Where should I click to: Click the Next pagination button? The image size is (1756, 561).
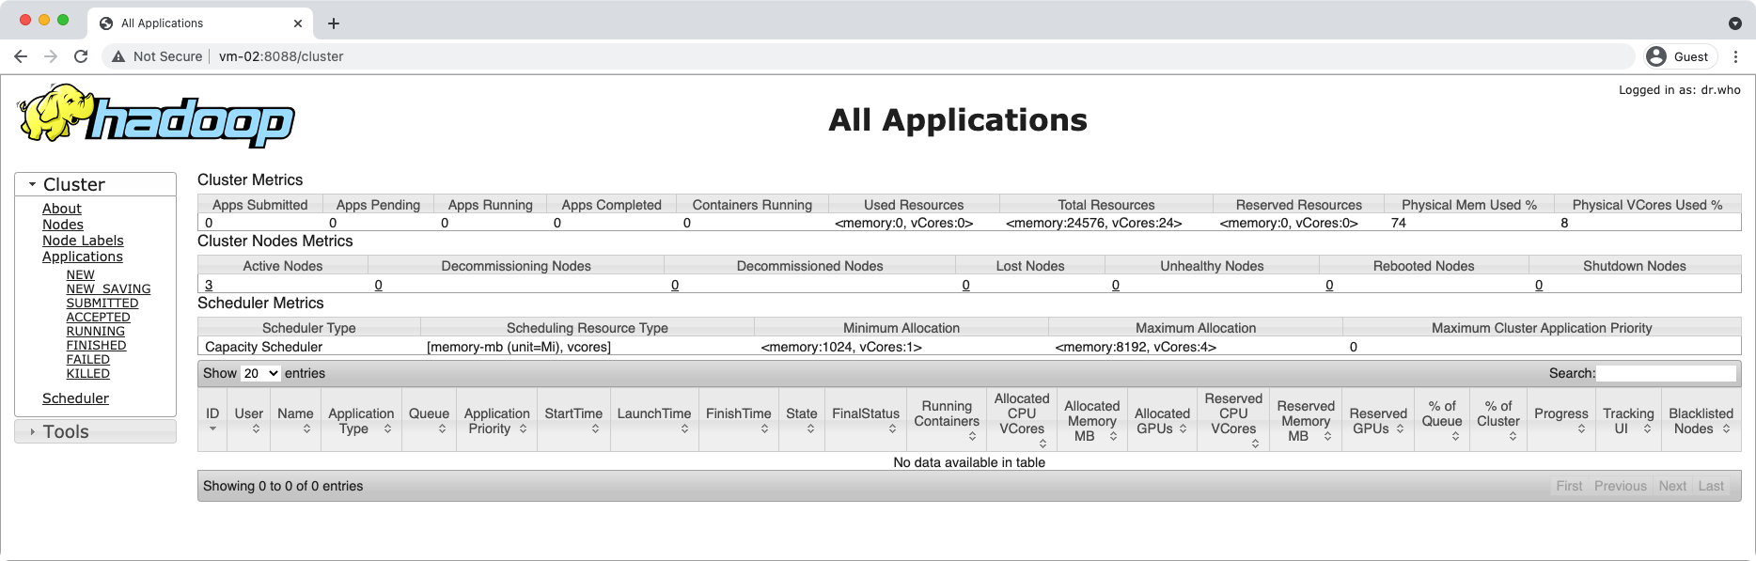tap(1671, 486)
